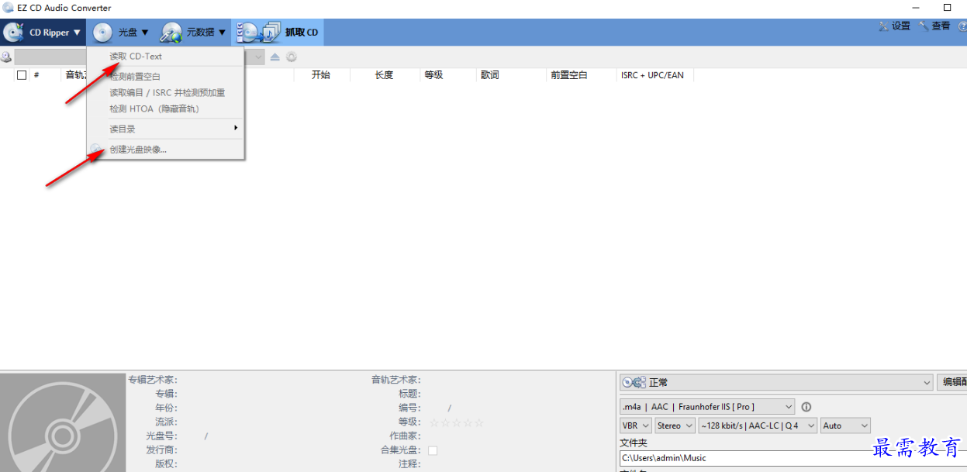Click the 抓取 CD rip button
The width and height of the screenshot is (967, 472).
coord(278,33)
